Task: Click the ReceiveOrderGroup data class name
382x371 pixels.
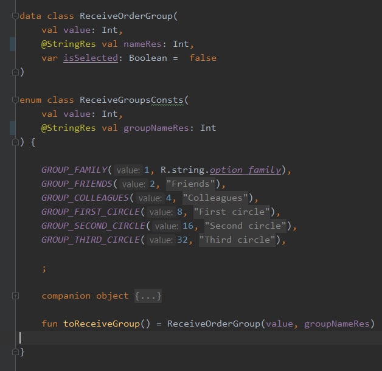Action: [x=126, y=16]
